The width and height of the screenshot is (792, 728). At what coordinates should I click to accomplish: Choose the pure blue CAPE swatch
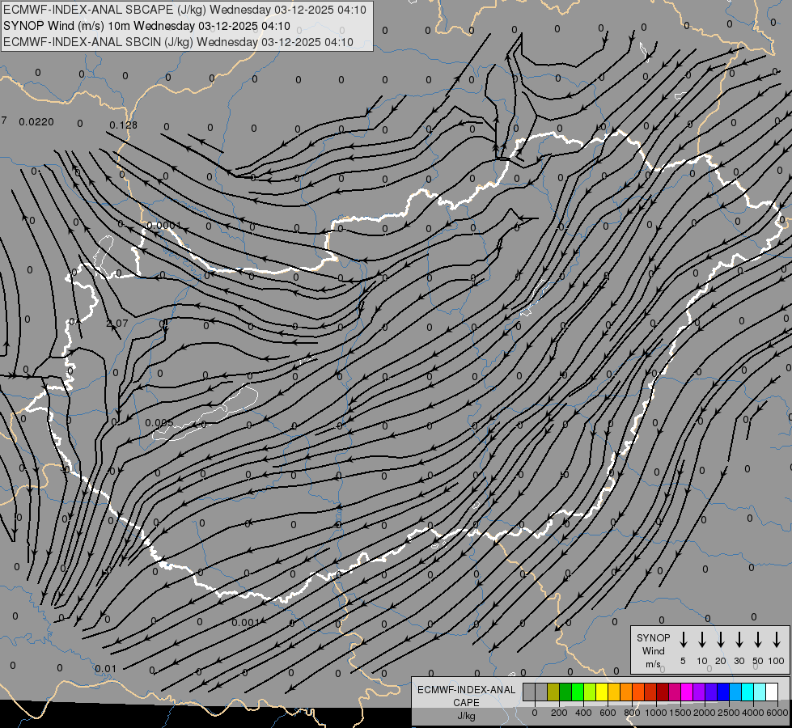[722, 692]
